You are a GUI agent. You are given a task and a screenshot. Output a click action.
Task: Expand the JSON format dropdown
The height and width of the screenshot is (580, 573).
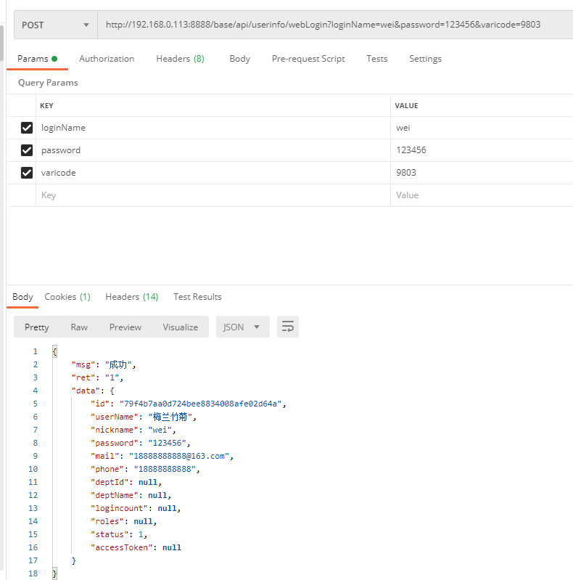pyautogui.click(x=242, y=327)
